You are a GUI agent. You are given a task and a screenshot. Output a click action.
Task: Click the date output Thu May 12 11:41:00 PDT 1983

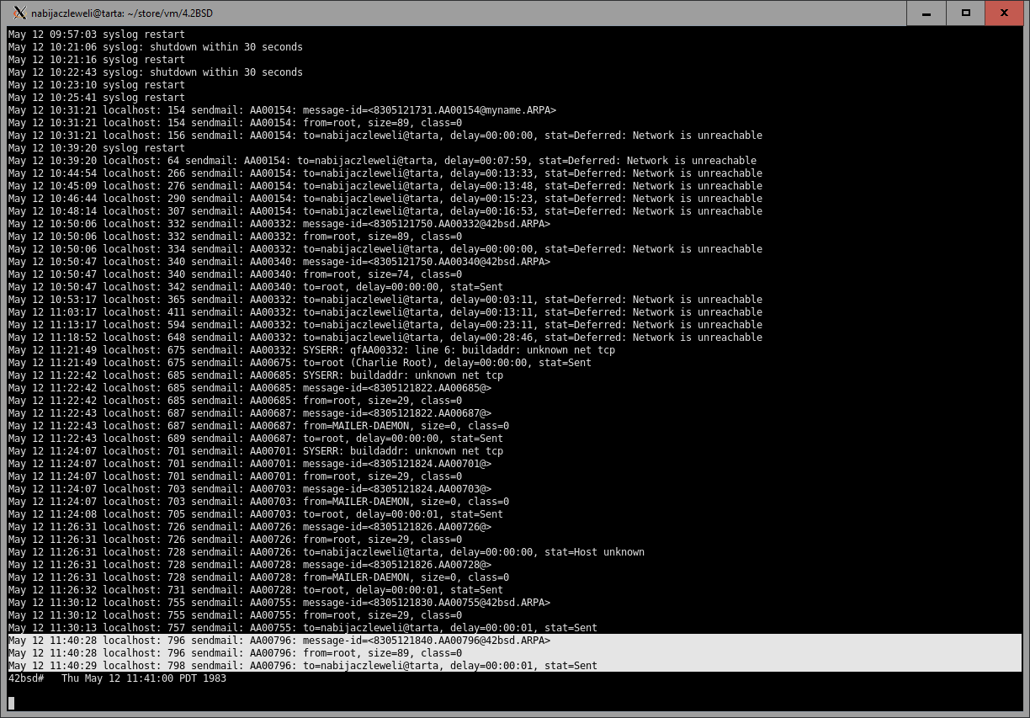pos(143,678)
